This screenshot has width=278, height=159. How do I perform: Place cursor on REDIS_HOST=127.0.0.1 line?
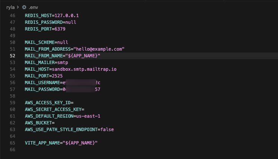tap(52, 16)
